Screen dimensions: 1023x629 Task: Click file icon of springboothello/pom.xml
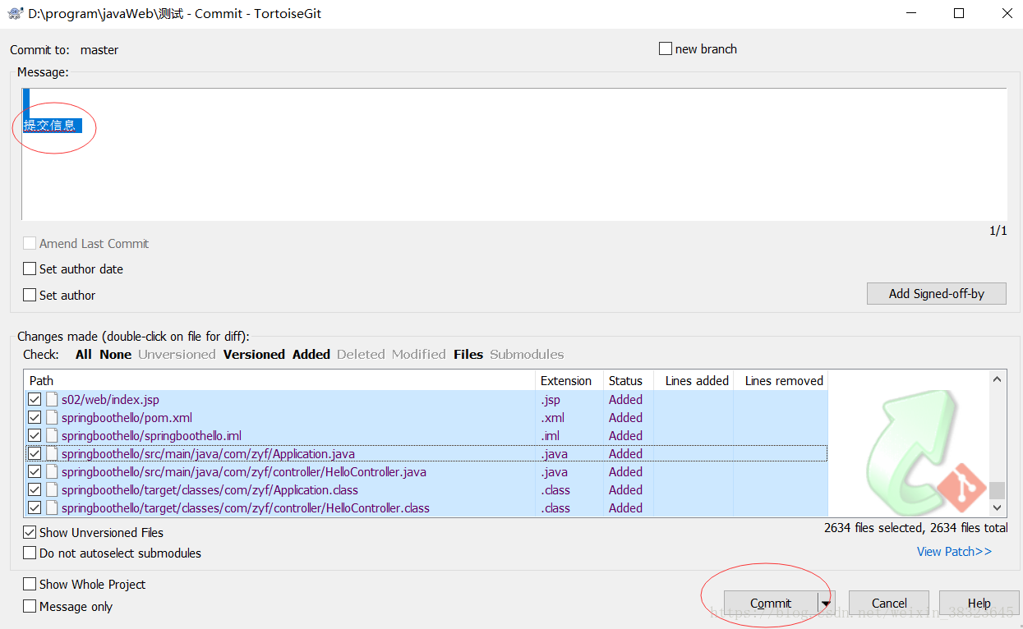pyautogui.click(x=53, y=418)
